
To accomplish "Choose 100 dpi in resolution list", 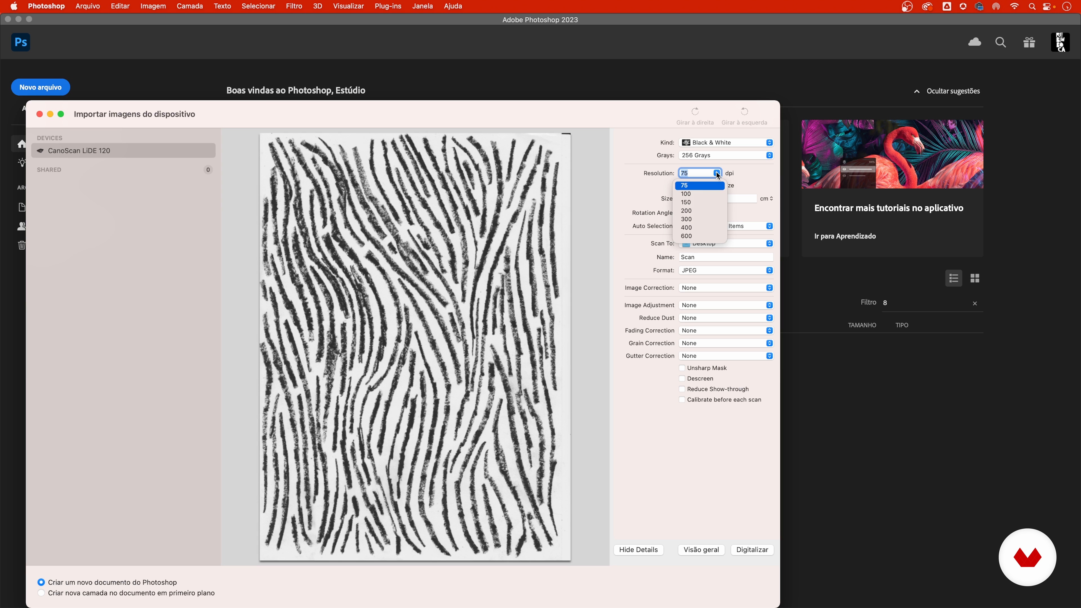I will [x=700, y=194].
